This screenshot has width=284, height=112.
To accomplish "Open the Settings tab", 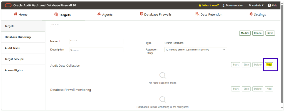I will tap(258, 15).
